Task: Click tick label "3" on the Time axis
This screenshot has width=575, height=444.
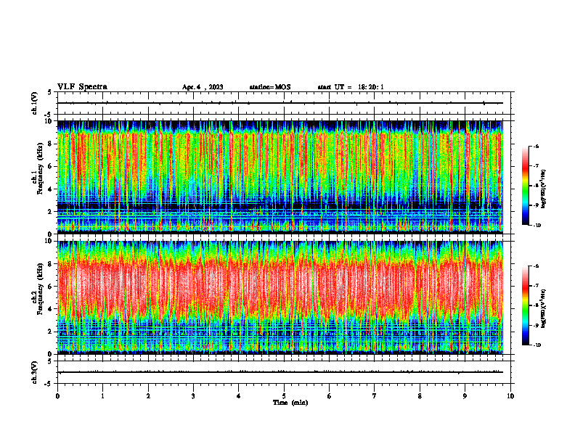Action: pyautogui.click(x=193, y=396)
